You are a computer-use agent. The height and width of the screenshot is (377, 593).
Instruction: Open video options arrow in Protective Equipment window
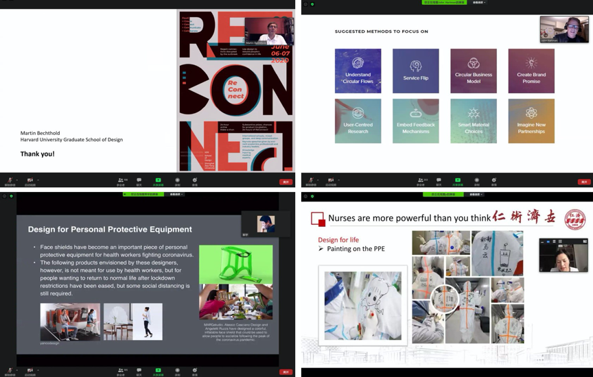(38, 370)
